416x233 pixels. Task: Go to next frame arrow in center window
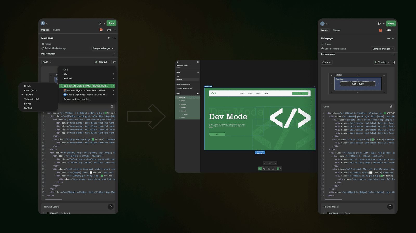click(275, 163)
